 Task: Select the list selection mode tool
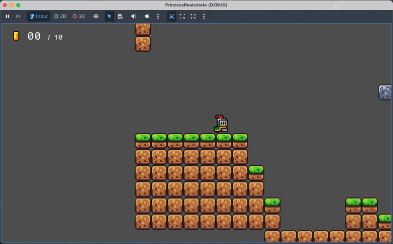(120, 16)
